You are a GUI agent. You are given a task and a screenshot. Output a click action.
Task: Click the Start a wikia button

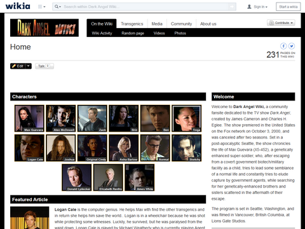288,6
